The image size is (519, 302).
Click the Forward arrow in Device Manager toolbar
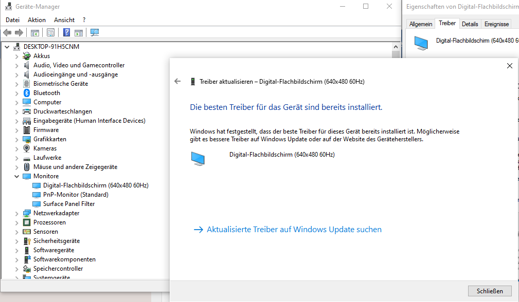coord(19,32)
